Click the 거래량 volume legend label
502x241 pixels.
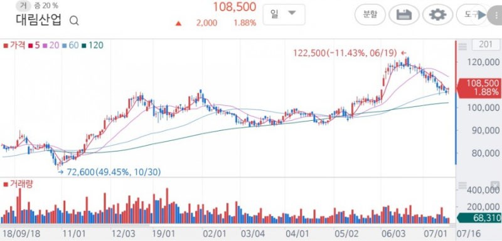point(18,184)
